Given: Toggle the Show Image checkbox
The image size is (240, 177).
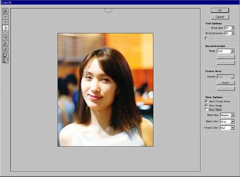Looking at the screenshot, I should [206, 105].
